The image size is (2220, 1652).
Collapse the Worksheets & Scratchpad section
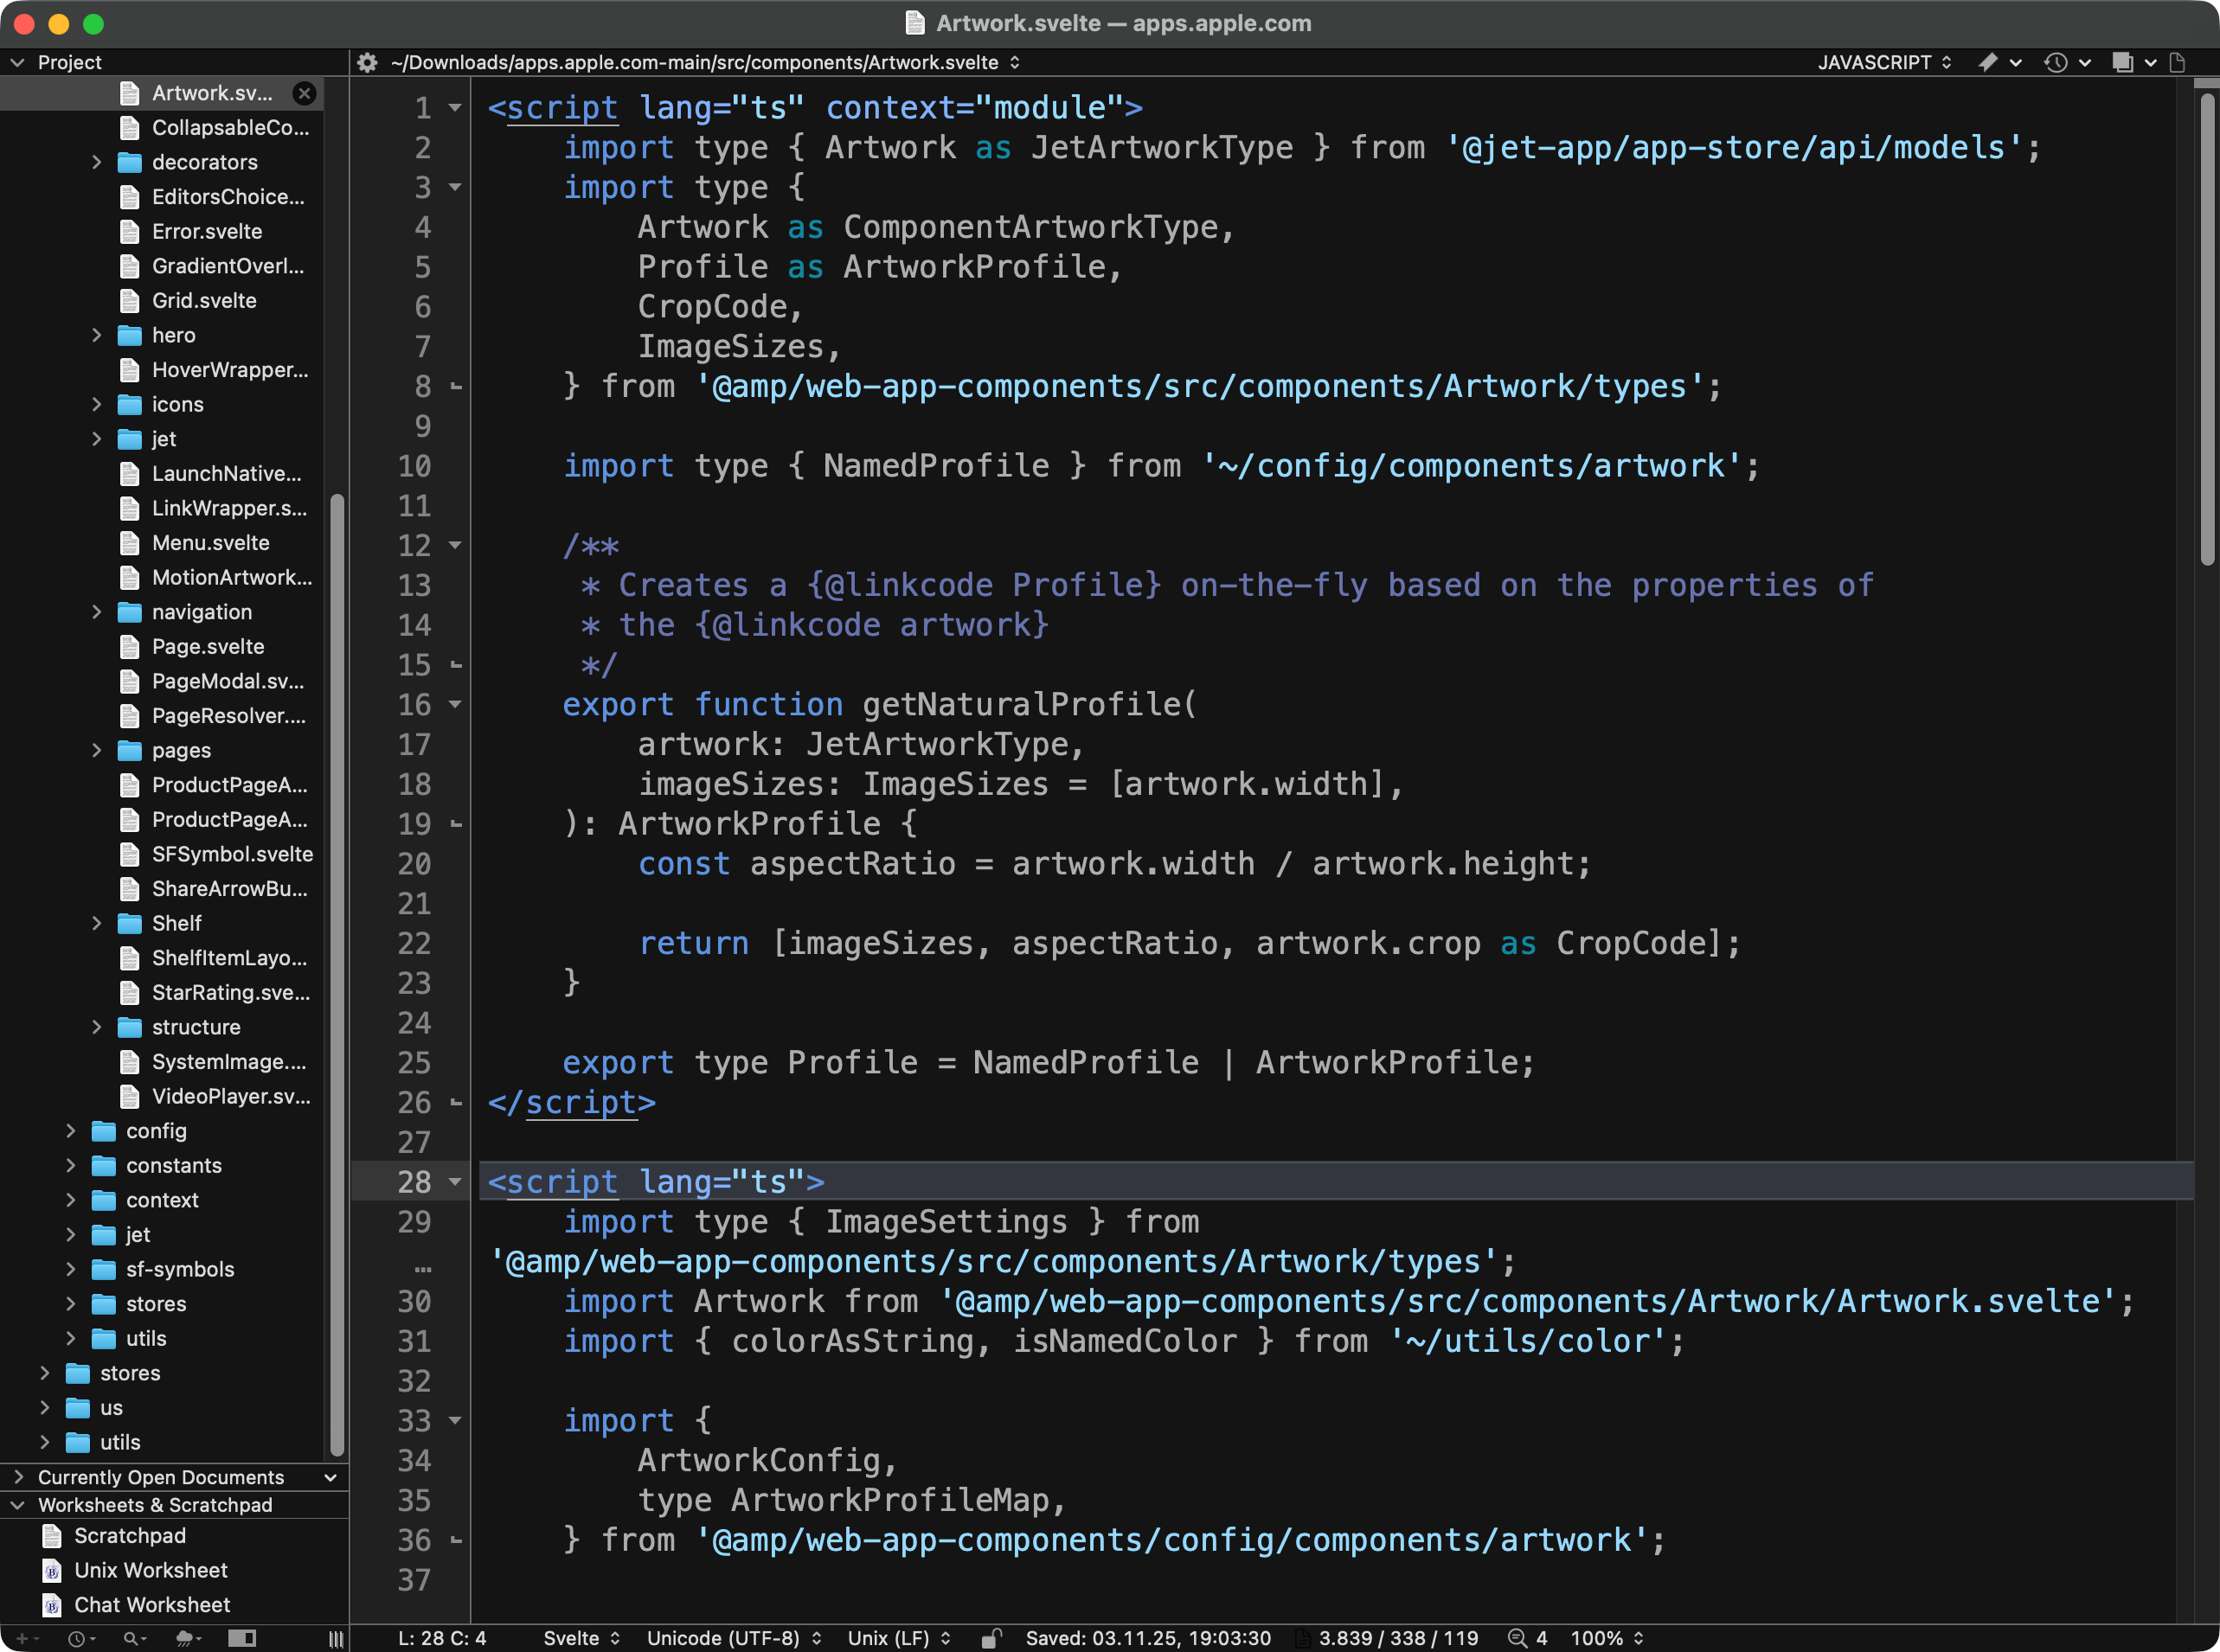(18, 1505)
